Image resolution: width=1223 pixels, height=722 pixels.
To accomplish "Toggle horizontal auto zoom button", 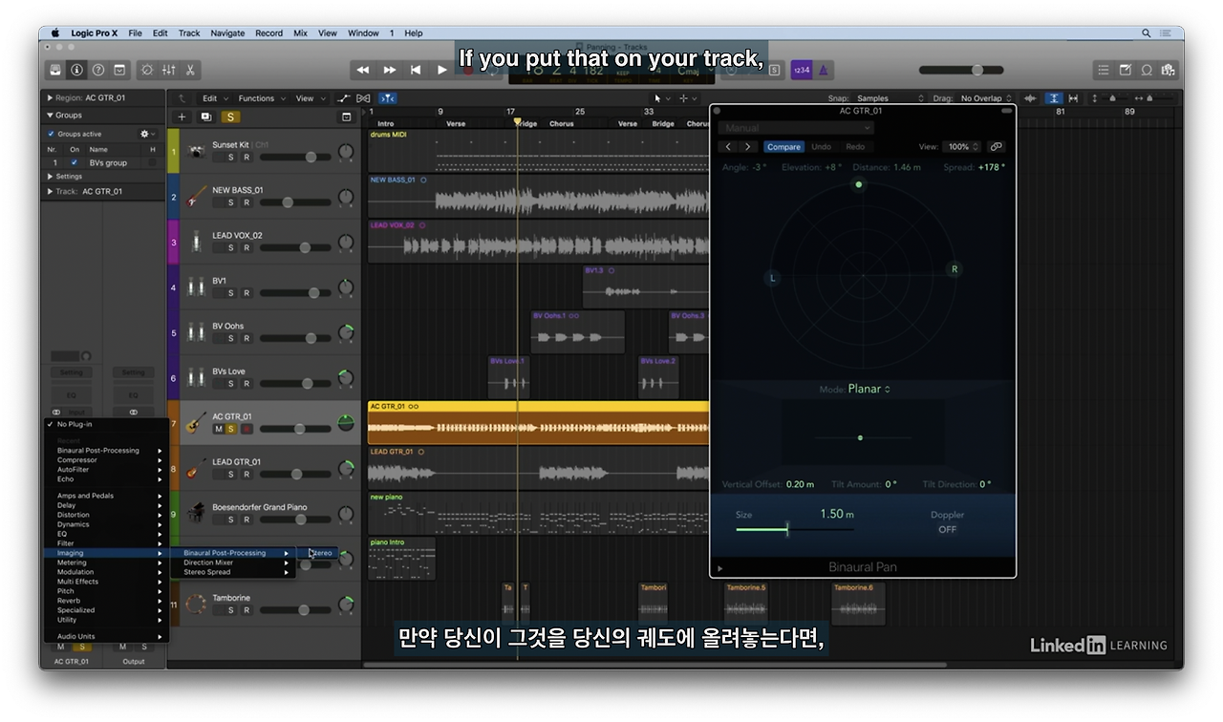I will coord(1073,98).
